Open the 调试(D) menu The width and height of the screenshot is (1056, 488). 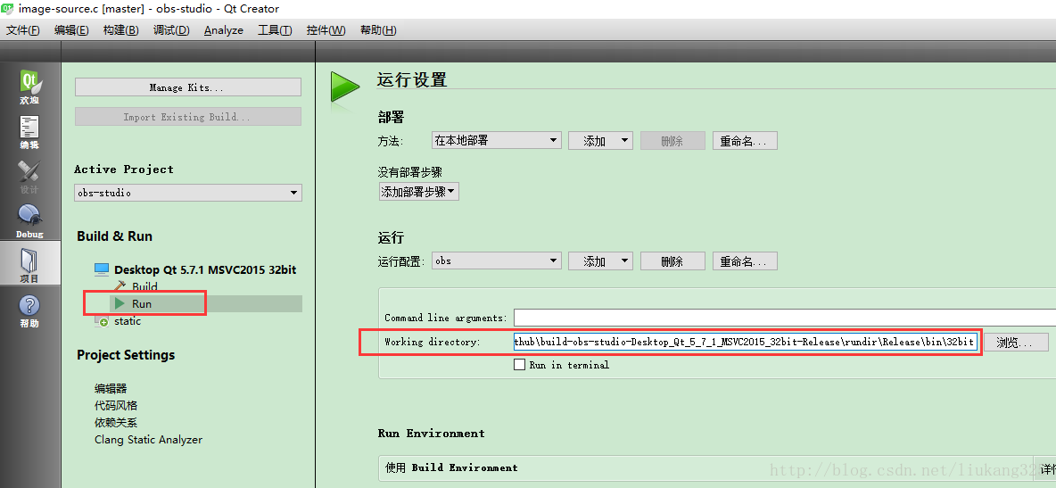tap(171, 30)
